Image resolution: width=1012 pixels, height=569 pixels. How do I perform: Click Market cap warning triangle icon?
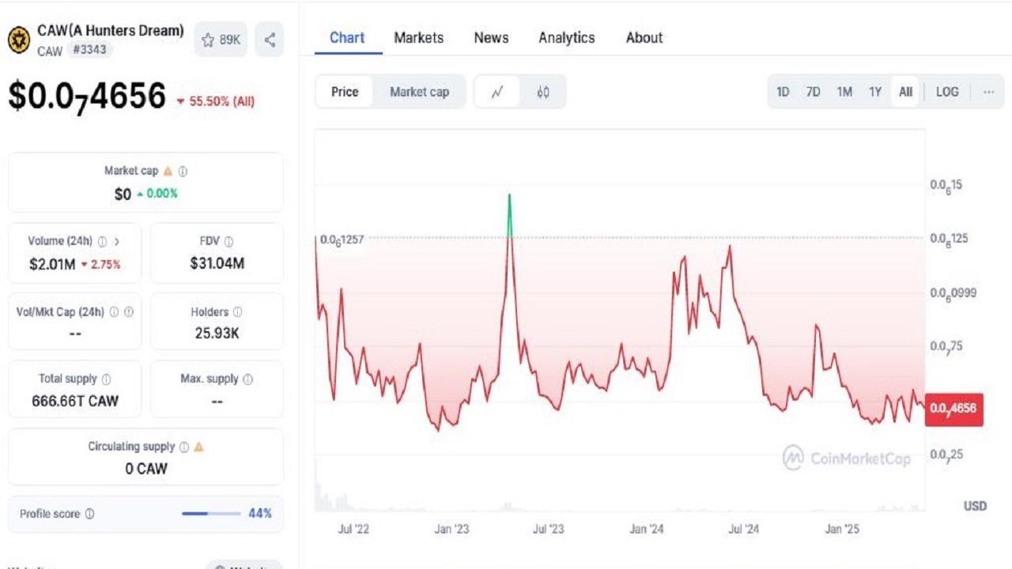coord(168,171)
